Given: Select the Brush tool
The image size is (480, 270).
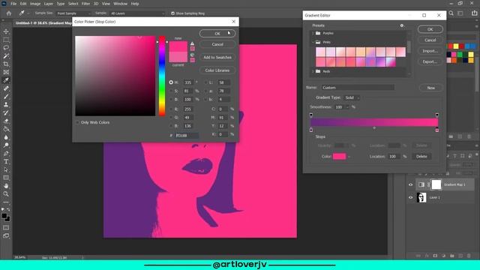Looking at the screenshot, I should (x=6, y=97).
